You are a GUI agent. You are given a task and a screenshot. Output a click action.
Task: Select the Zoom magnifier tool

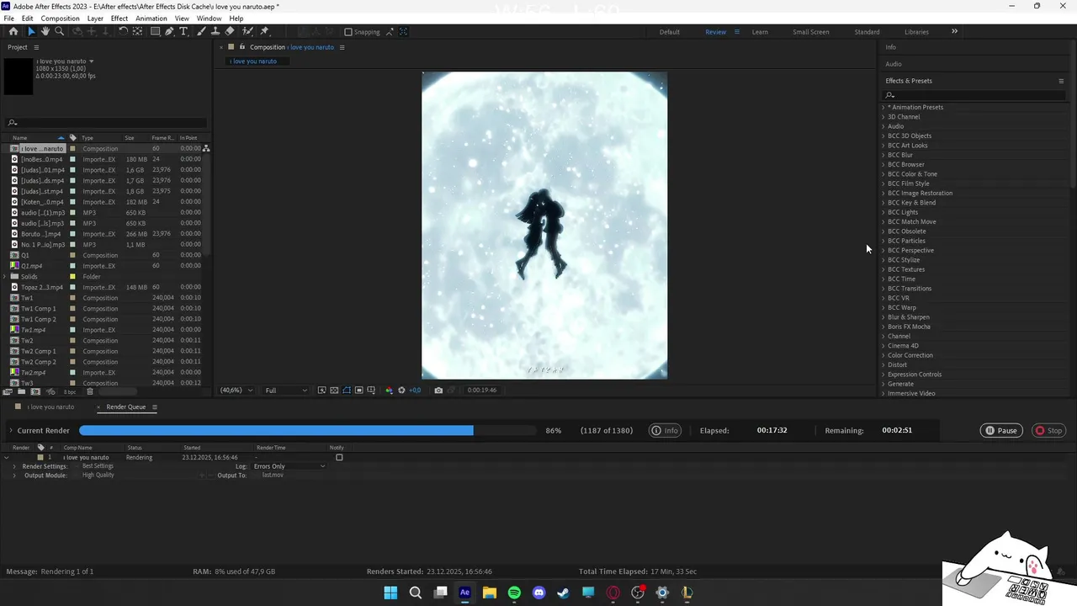(x=59, y=31)
